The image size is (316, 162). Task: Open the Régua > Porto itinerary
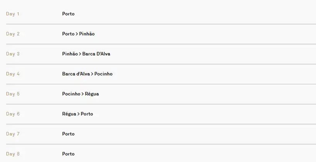(77, 114)
